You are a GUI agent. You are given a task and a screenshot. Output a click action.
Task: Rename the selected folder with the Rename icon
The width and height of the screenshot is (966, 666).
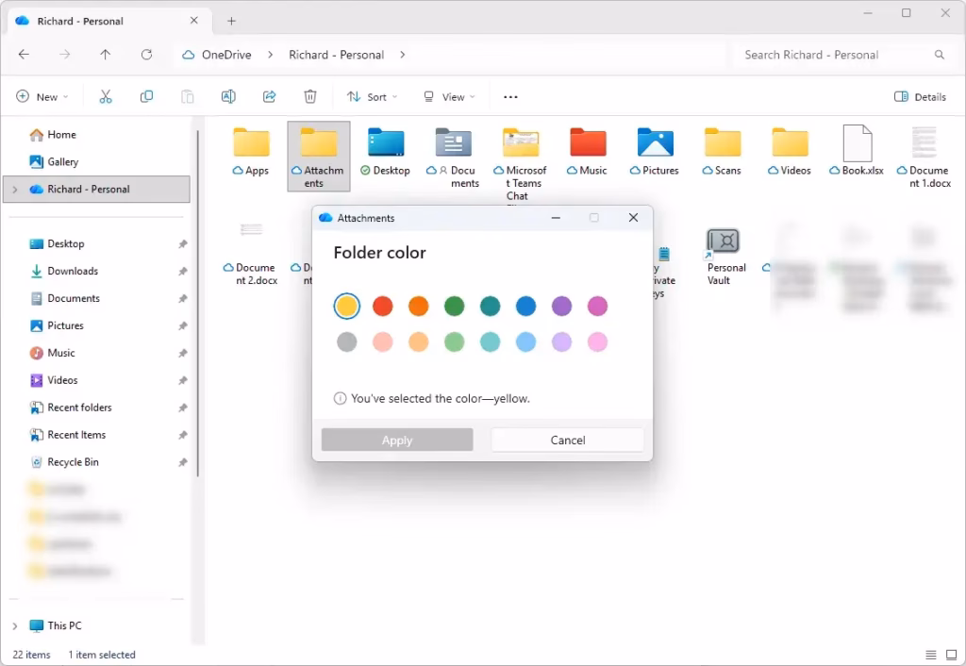click(227, 96)
